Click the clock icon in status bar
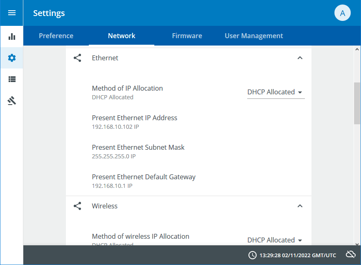The width and height of the screenshot is (361, 265). pyautogui.click(x=253, y=255)
